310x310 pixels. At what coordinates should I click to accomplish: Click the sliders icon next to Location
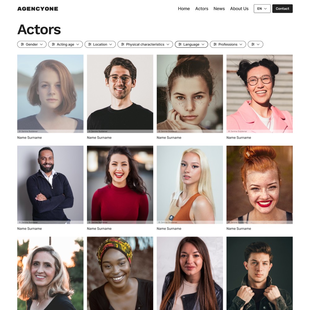(90, 44)
